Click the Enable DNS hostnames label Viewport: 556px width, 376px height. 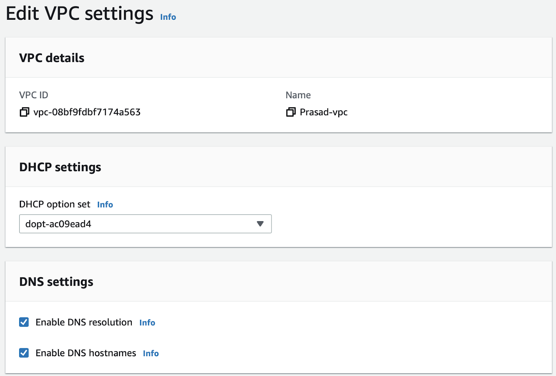point(86,353)
